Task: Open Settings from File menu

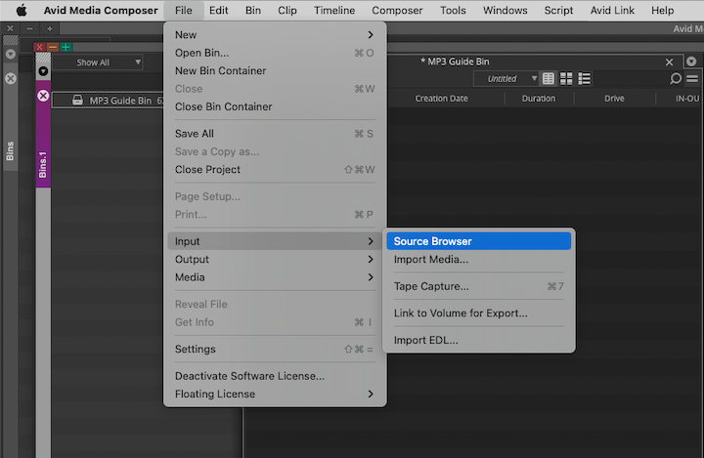Action: pos(275,349)
